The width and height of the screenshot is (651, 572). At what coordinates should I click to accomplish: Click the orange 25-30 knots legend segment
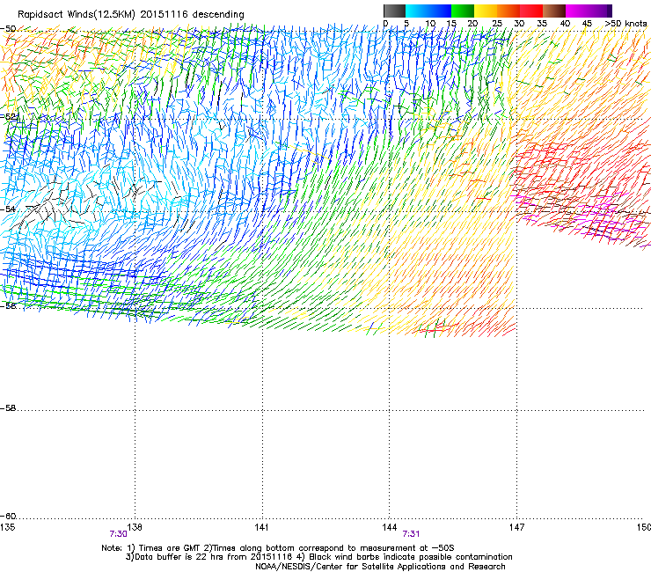508,11
